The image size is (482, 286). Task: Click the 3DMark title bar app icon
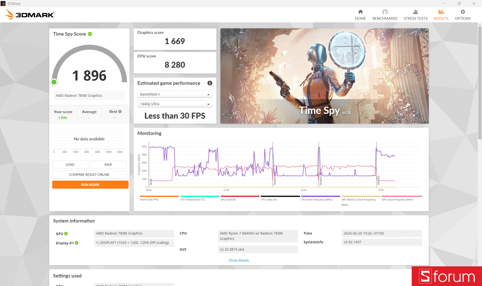point(4,3)
